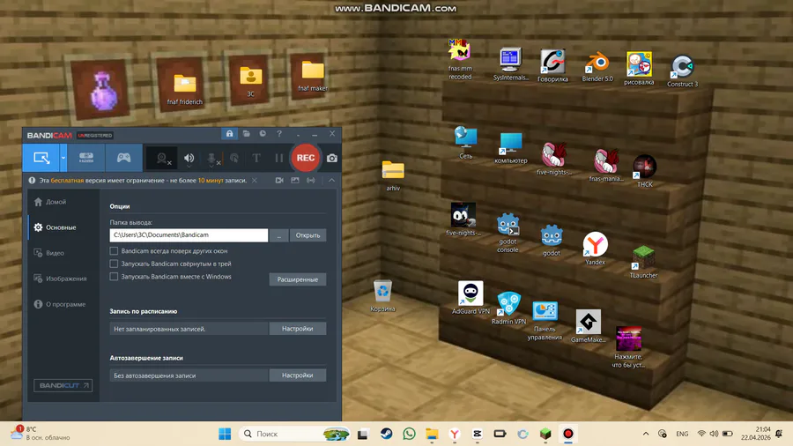Open the godot desktop icon

point(552,241)
